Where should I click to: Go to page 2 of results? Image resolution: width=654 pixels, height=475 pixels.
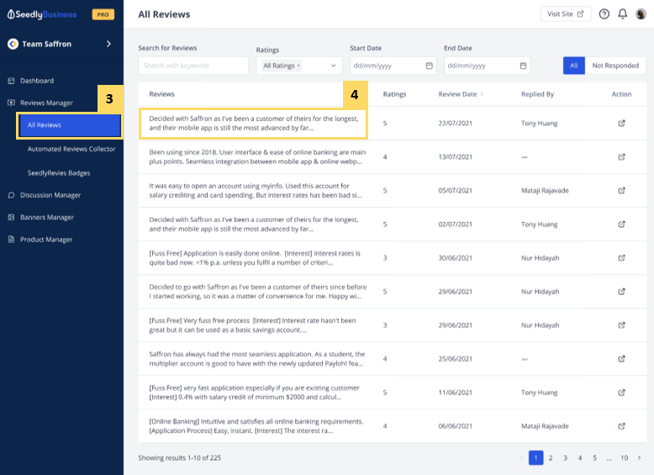tap(551, 458)
